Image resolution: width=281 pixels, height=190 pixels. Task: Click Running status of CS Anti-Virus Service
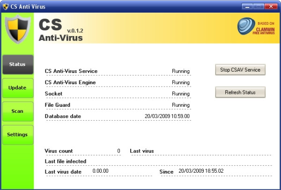(x=181, y=71)
